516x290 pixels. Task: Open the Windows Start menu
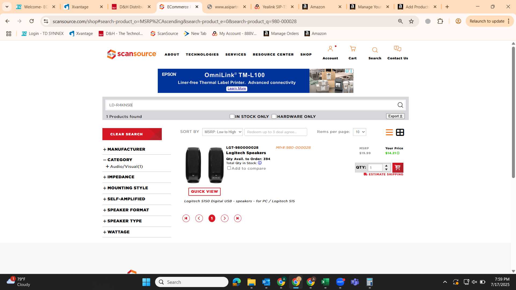(146, 282)
